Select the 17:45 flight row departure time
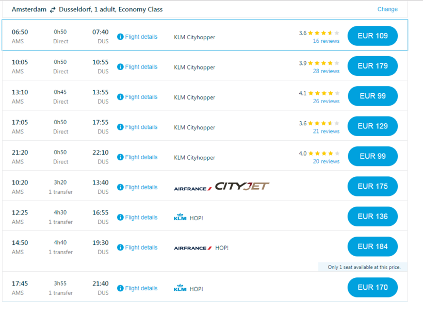Image resolution: width=423 pixels, height=315 pixels. (20, 284)
